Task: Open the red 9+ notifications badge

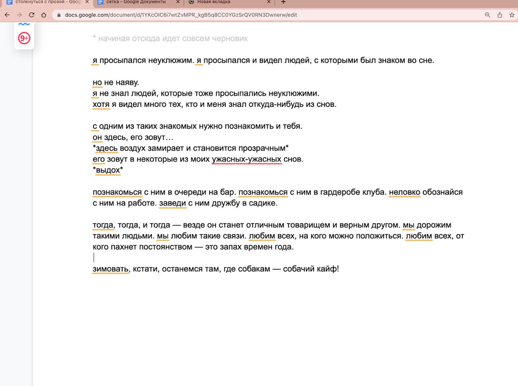Action: click(24, 38)
